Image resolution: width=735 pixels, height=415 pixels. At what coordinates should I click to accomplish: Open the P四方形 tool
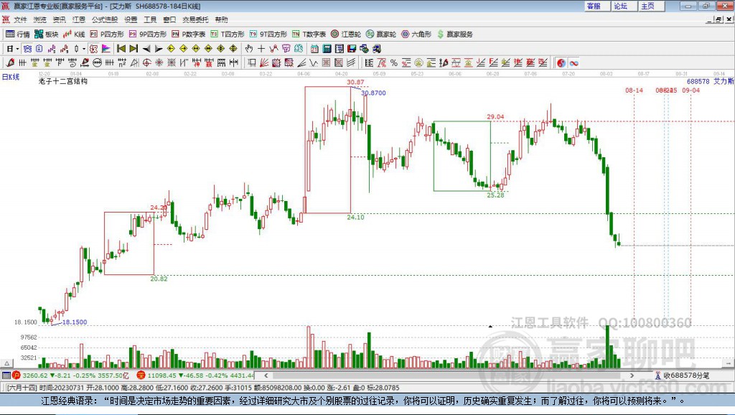pyautogui.click(x=107, y=34)
